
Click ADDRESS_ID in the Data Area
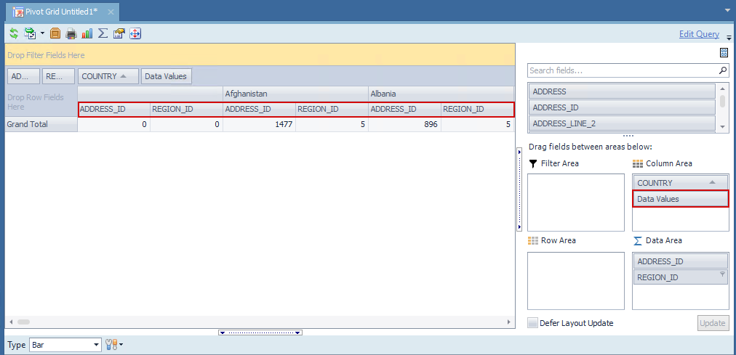680,261
